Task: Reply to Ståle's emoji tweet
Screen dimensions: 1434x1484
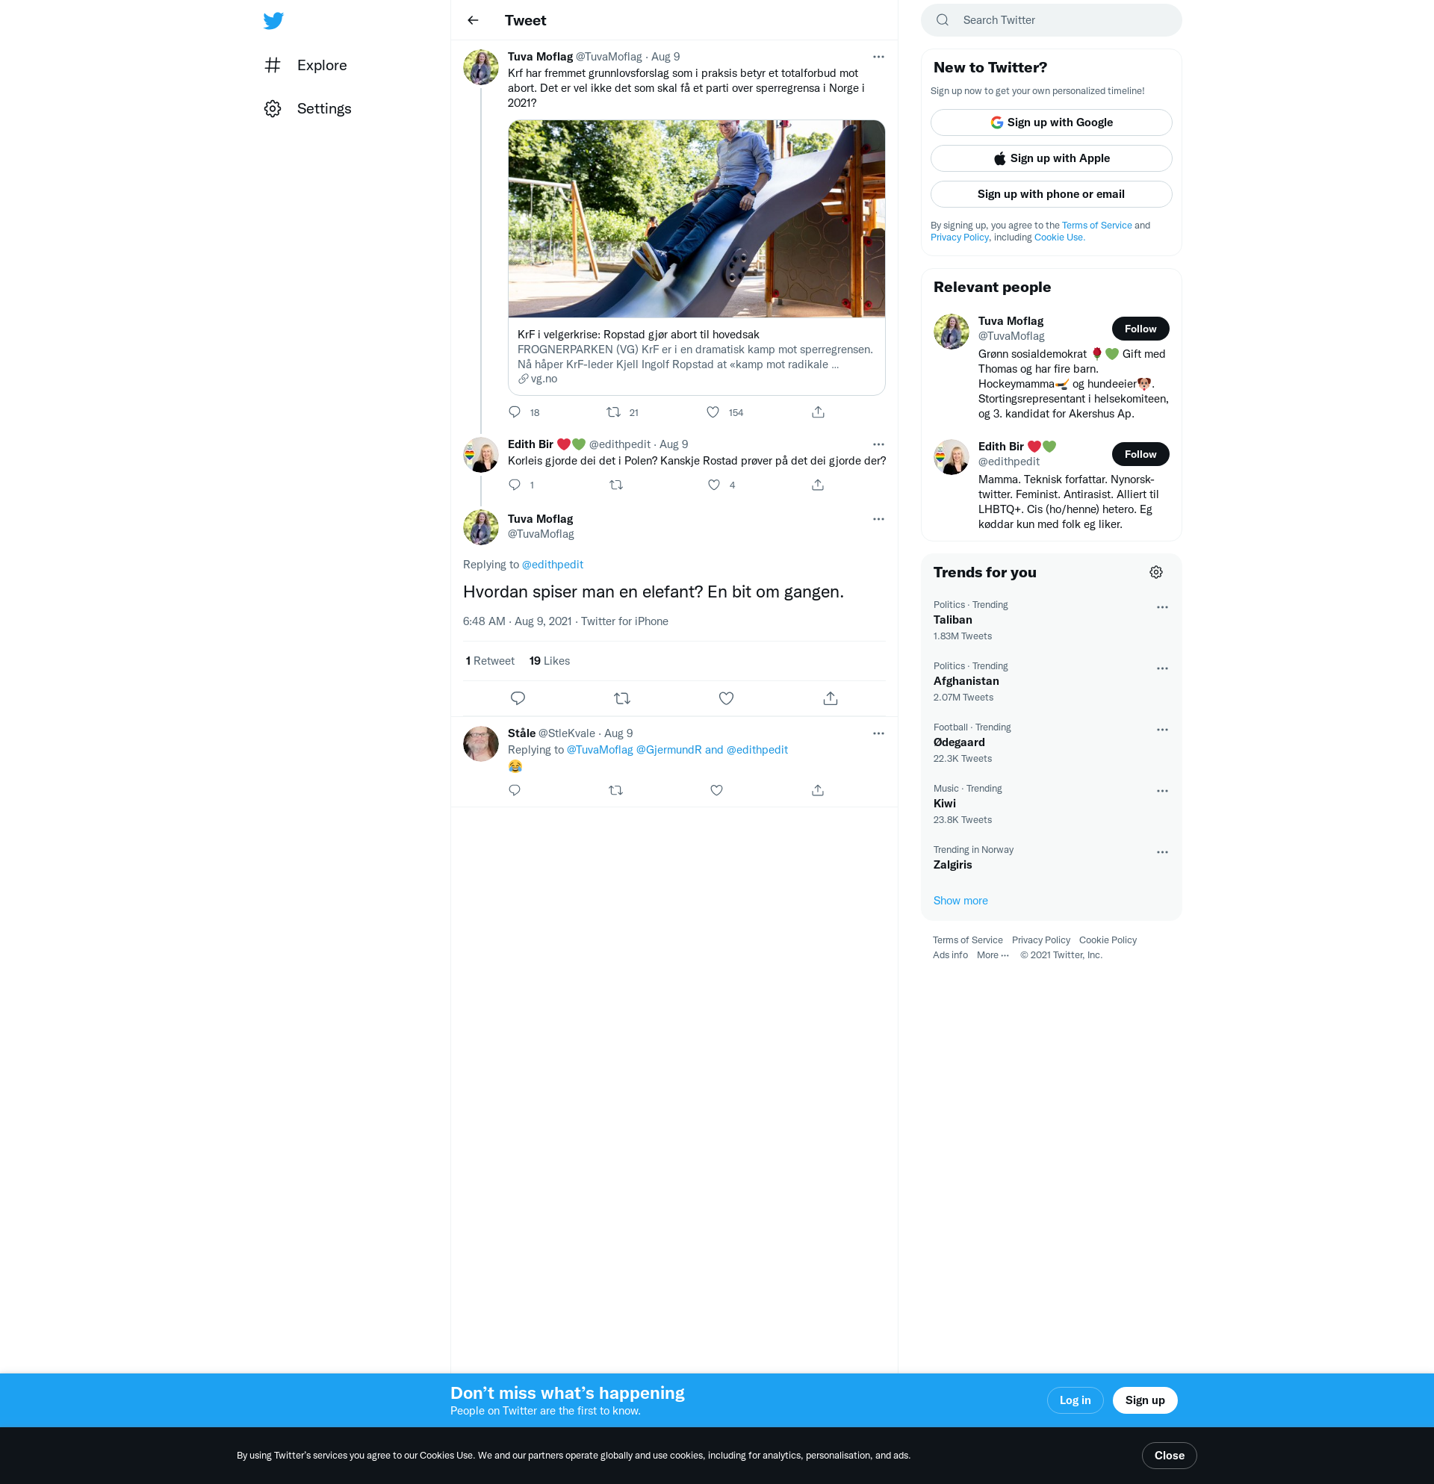Action: 515,789
